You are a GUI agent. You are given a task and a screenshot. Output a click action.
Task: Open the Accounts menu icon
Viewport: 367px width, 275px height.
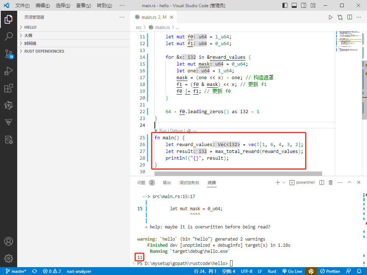point(9,241)
